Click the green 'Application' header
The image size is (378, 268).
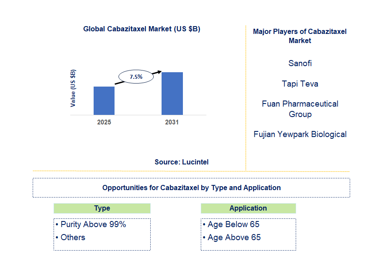pyautogui.click(x=248, y=208)
